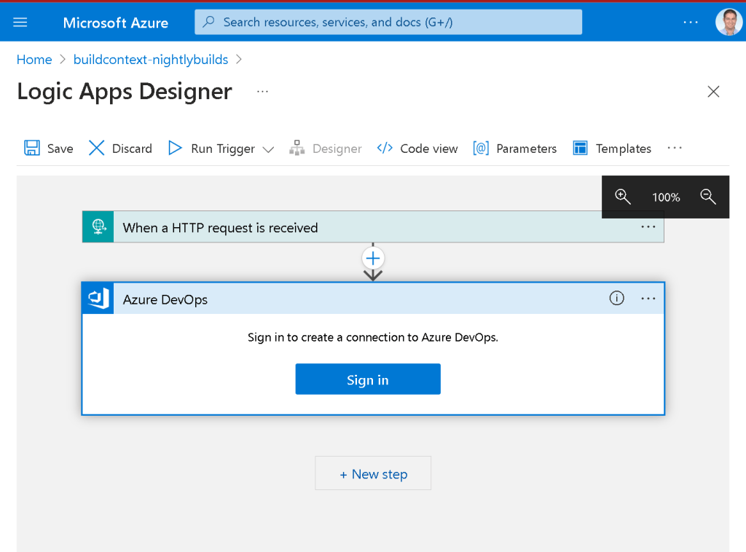
Task: Open the buildcontext-nightlybuilds breadcrumb
Action: [x=151, y=60]
